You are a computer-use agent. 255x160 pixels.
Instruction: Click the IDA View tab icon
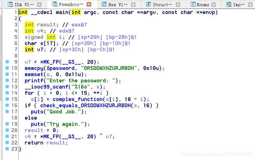[x=10, y=5]
